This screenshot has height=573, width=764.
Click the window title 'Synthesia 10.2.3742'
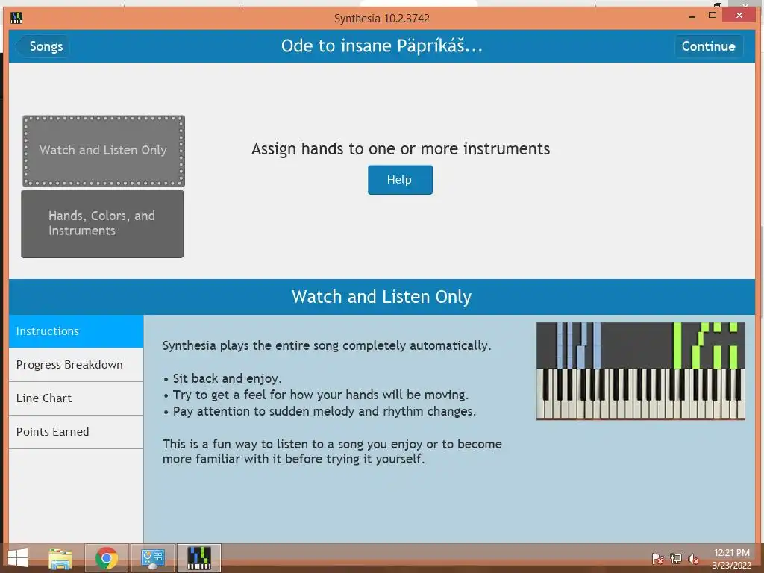click(381, 19)
